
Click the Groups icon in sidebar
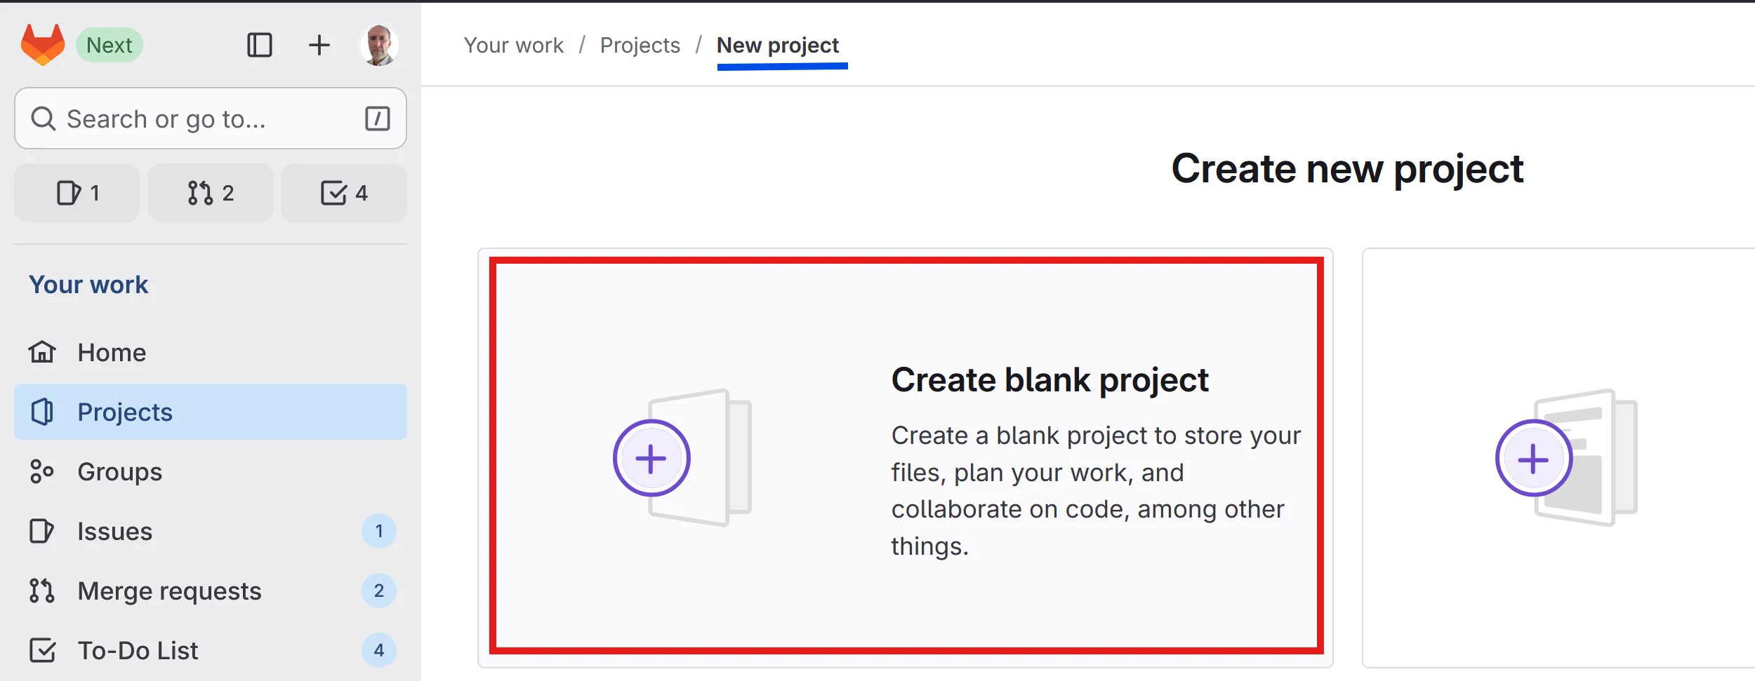[42, 471]
